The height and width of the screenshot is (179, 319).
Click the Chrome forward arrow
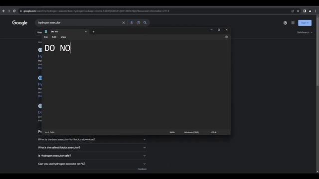9,11
